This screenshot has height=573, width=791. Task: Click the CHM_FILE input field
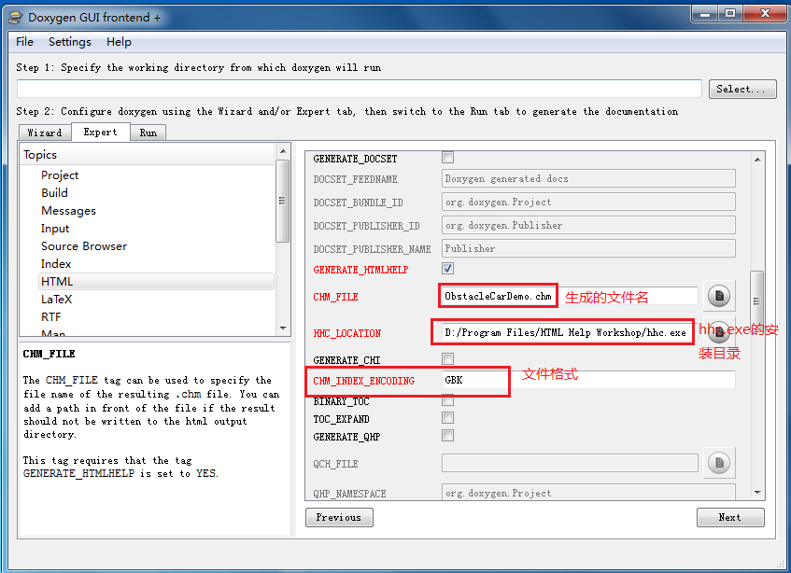pos(570,296)
